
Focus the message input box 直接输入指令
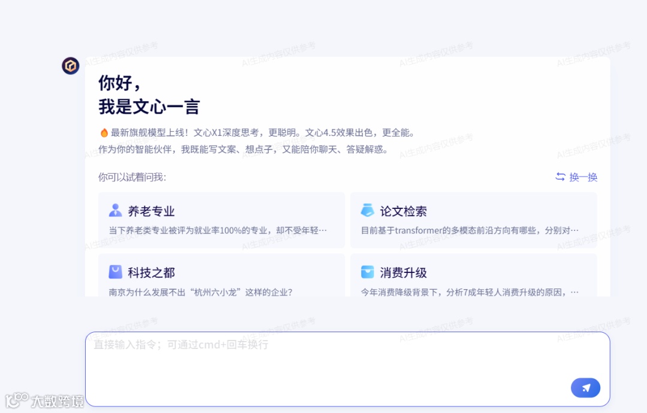click(x=347, y=369)
